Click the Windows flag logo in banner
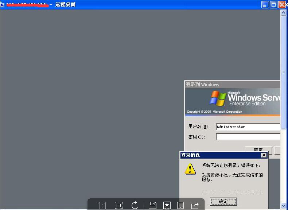This screenshot has height=210, width=288. (x=218, y=98)
